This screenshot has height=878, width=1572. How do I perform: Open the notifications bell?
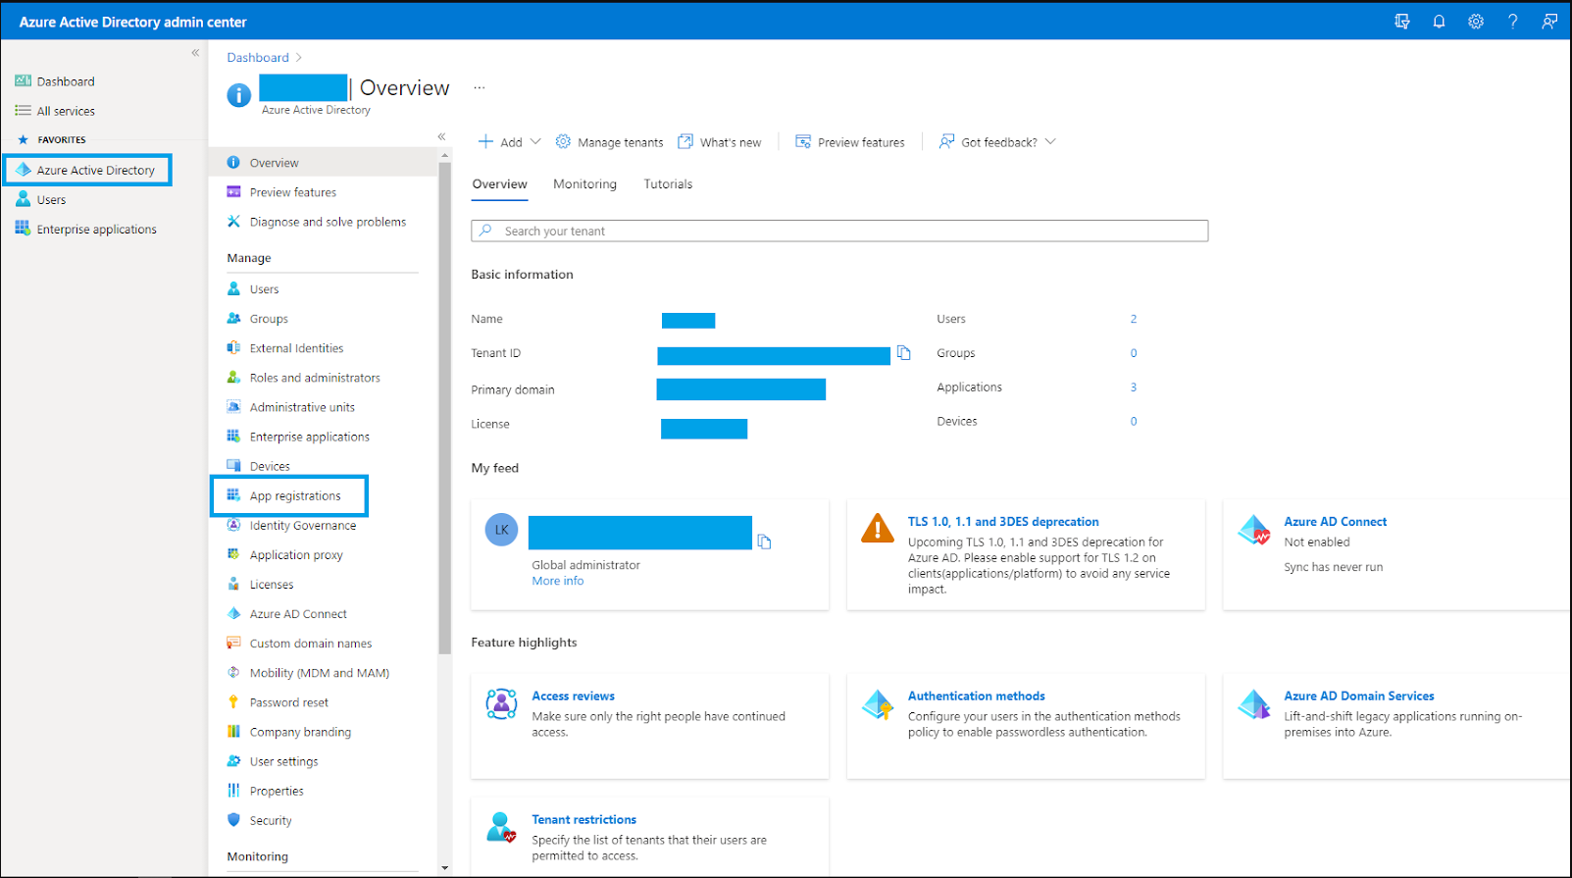point(1439,22)
